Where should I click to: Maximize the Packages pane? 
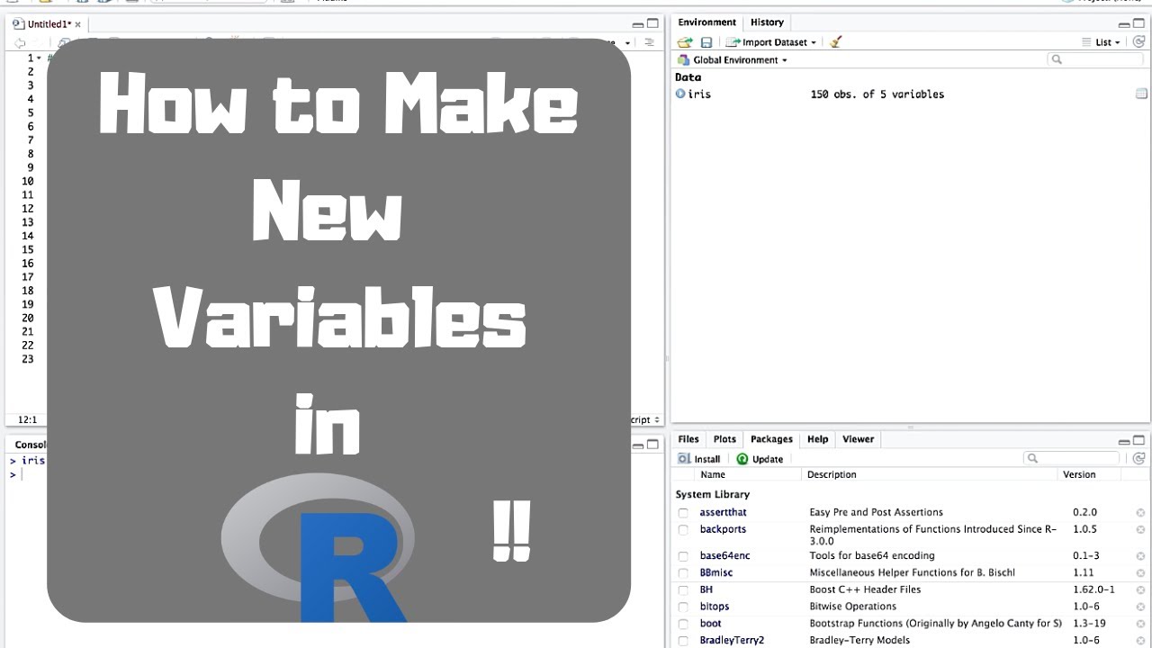point(1139,441)
